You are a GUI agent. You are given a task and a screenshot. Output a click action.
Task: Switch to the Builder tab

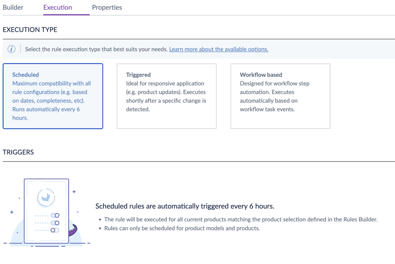point(13,7)
